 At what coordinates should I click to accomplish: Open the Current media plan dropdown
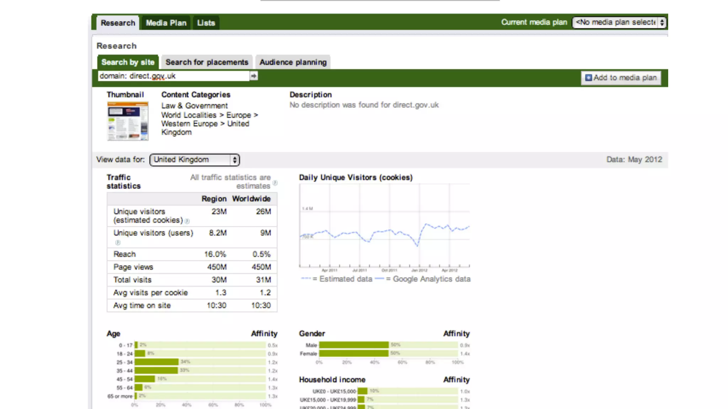click(619, 22)
